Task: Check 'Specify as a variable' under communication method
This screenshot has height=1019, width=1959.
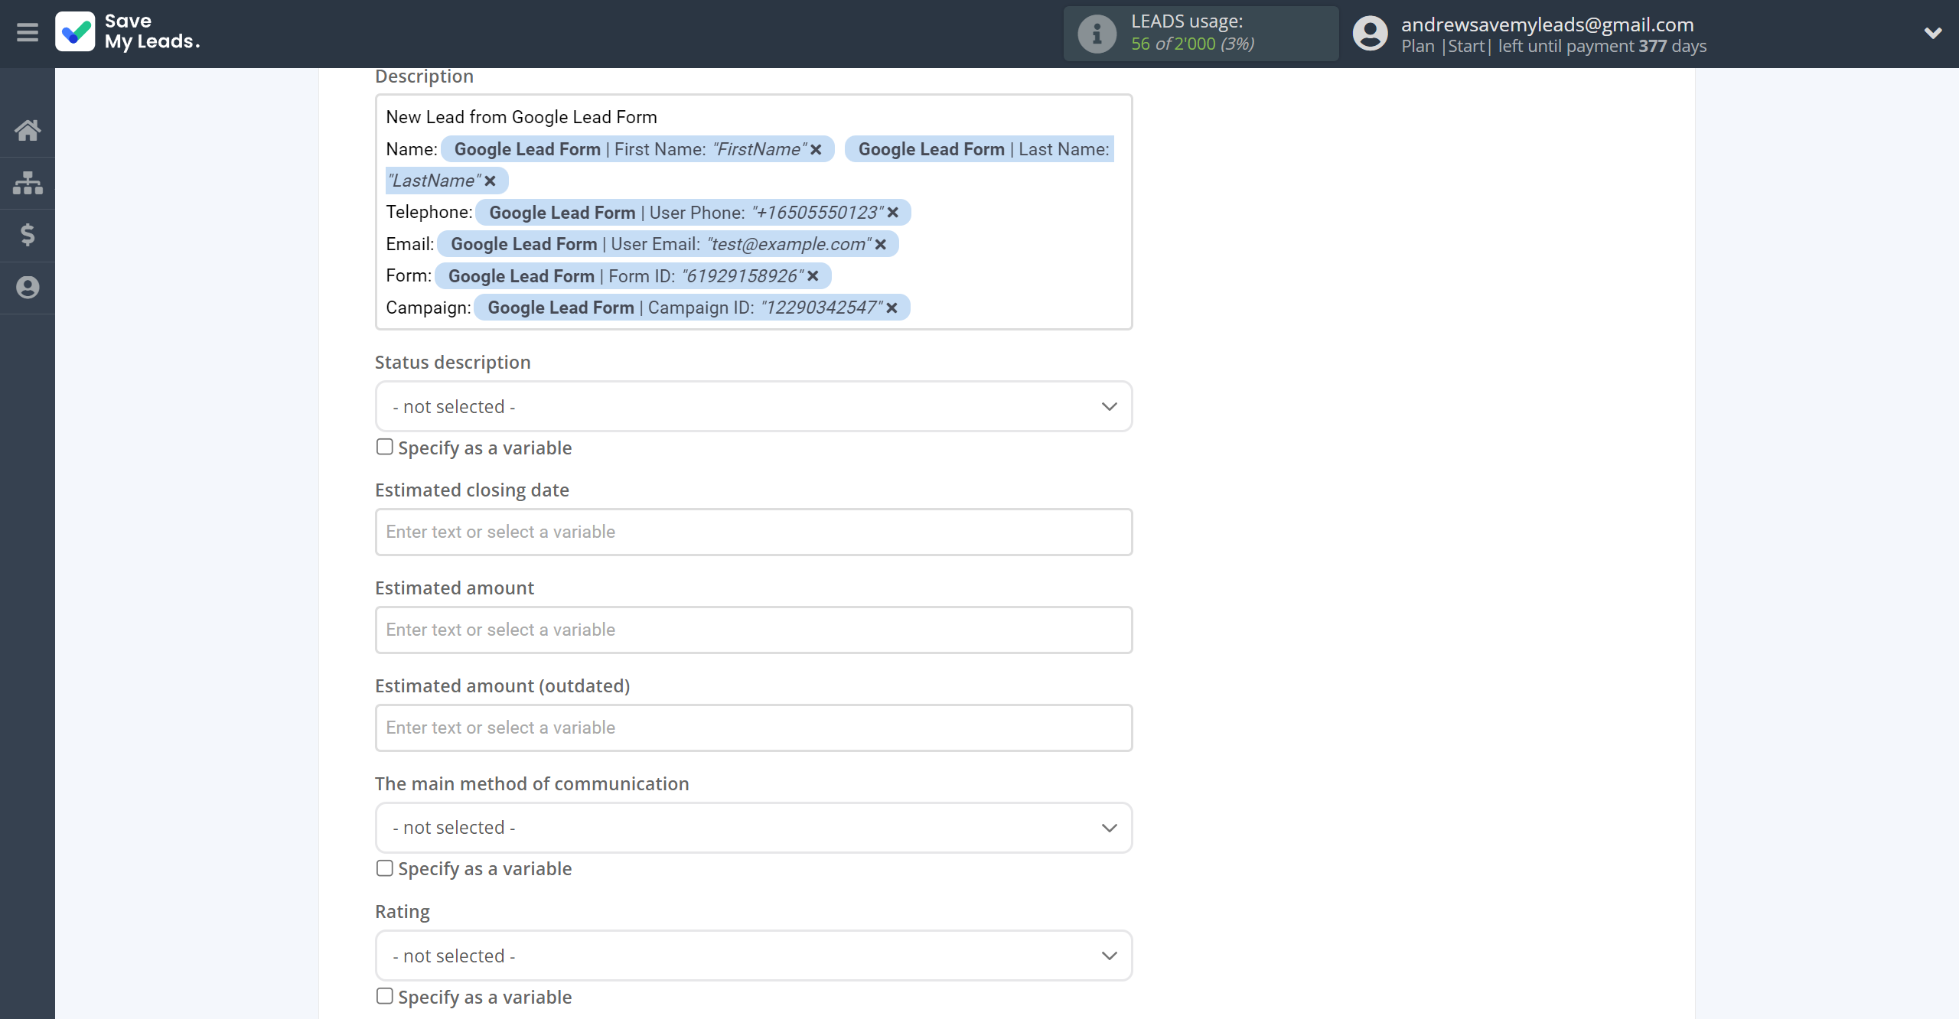Action: (384, 868)
